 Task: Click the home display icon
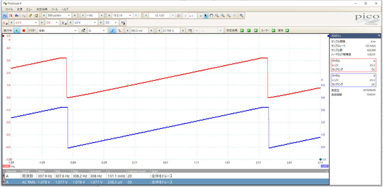(36, 15)
